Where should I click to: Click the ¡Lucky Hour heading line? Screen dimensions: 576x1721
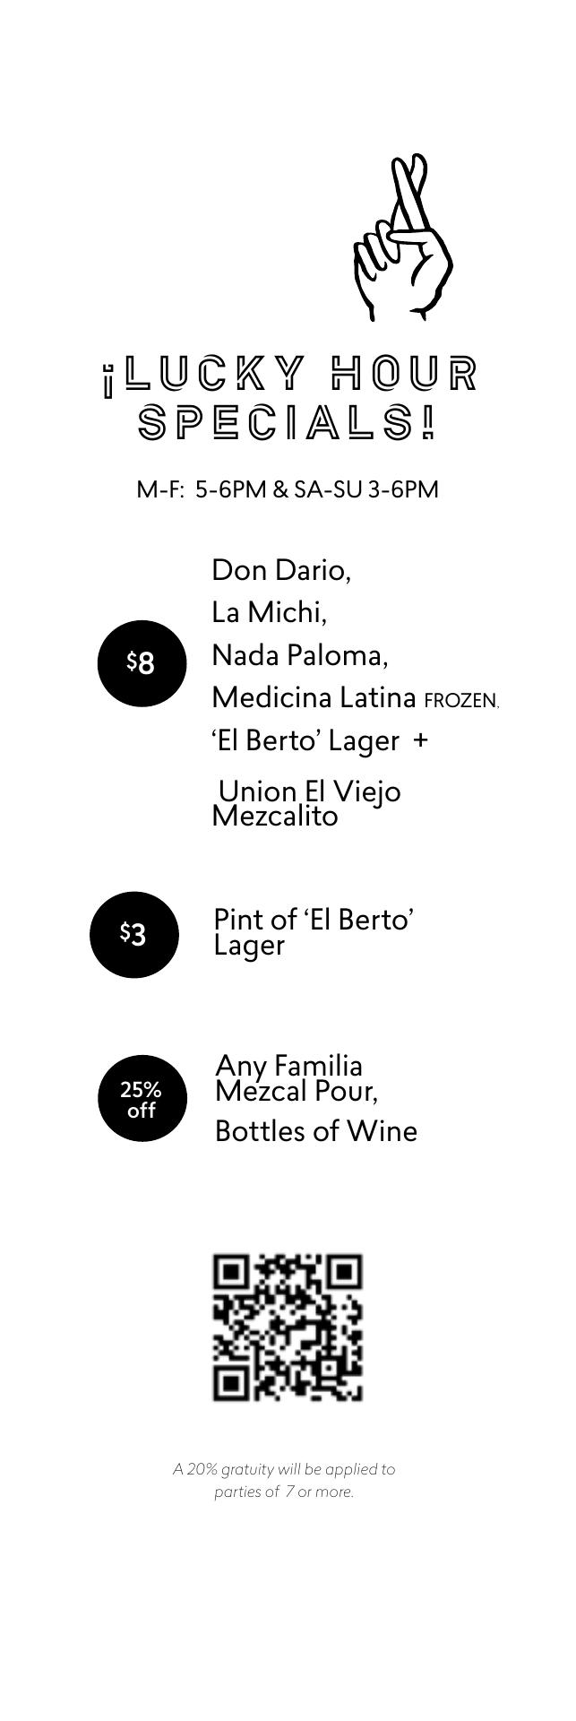tap(290, 376)
